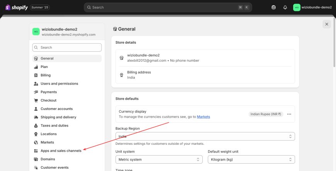336x171 pixels.
Task: Open the wiziobundle-demo2 account menu
Action: (312, 7)
